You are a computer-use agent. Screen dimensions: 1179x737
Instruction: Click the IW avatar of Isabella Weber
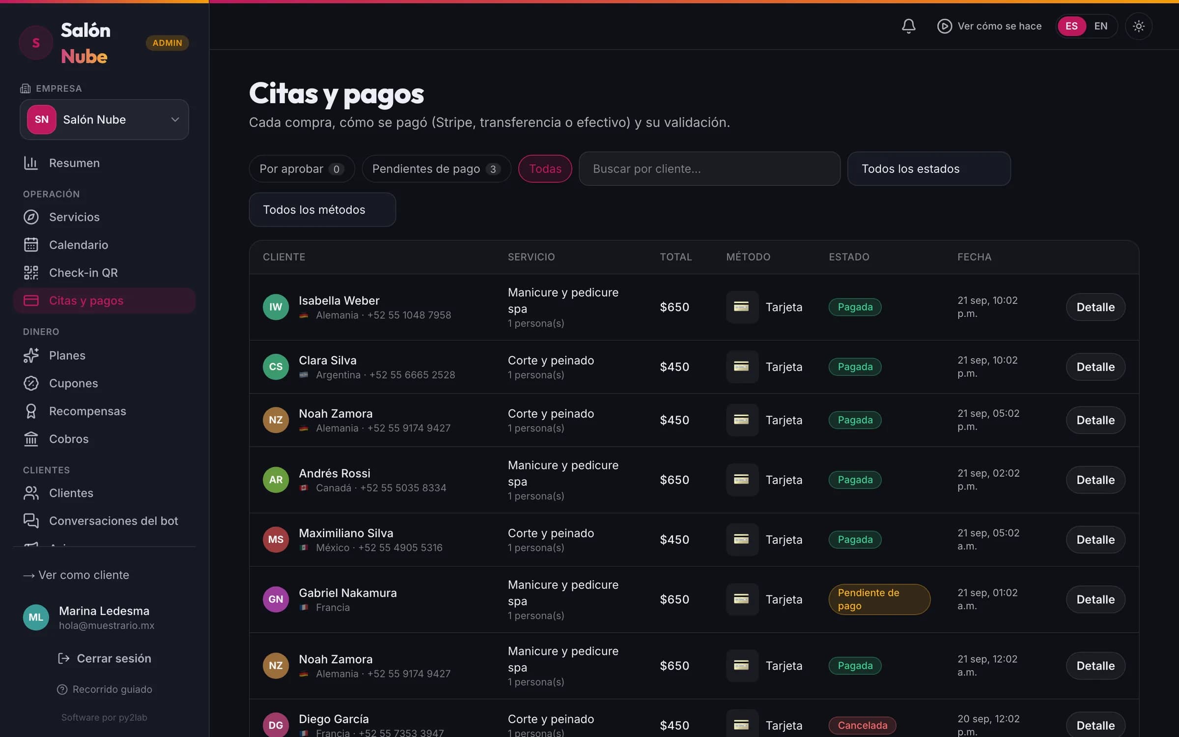click(276, 307)
